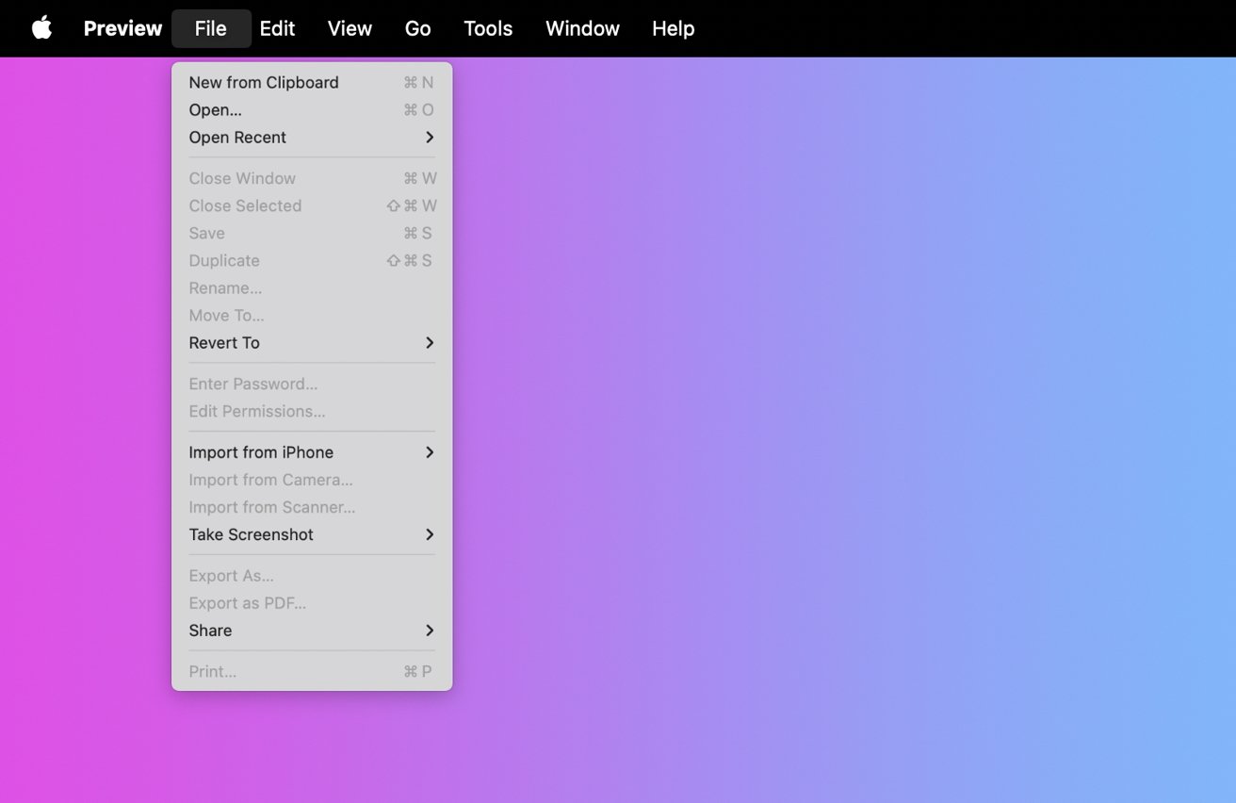Open the Help menu
The image size is (1236, 803).
pos(673,28)
